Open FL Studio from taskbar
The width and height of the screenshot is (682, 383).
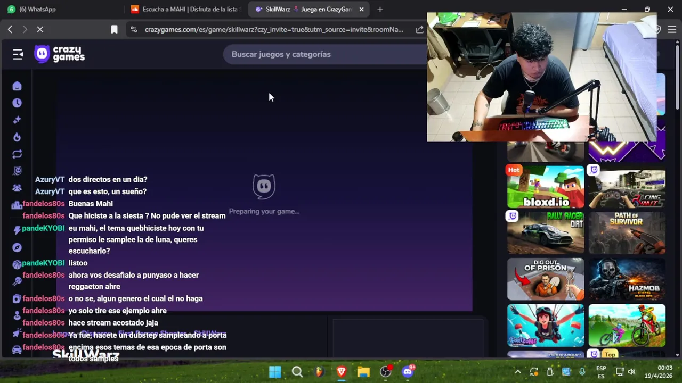coord(319,372)
